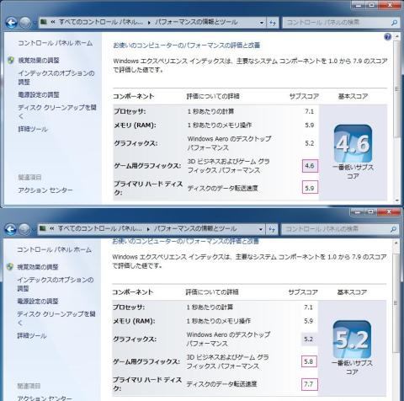Screen dimensions: 404x401
Task: Click the すべてのコントロールパネル breadcrumb in the bottom window
Action: click(100, 229)
